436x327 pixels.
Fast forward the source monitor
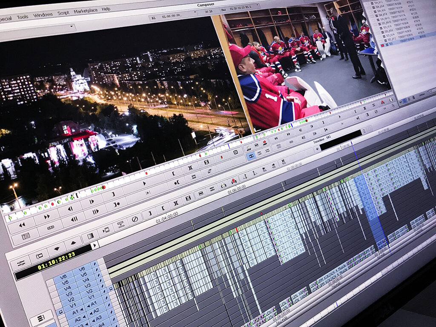[47, 216]
